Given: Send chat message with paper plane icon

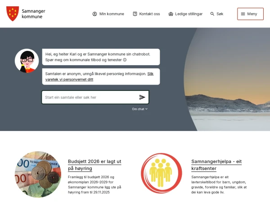Looking at the screenshot, I should (x=142, y=97).
